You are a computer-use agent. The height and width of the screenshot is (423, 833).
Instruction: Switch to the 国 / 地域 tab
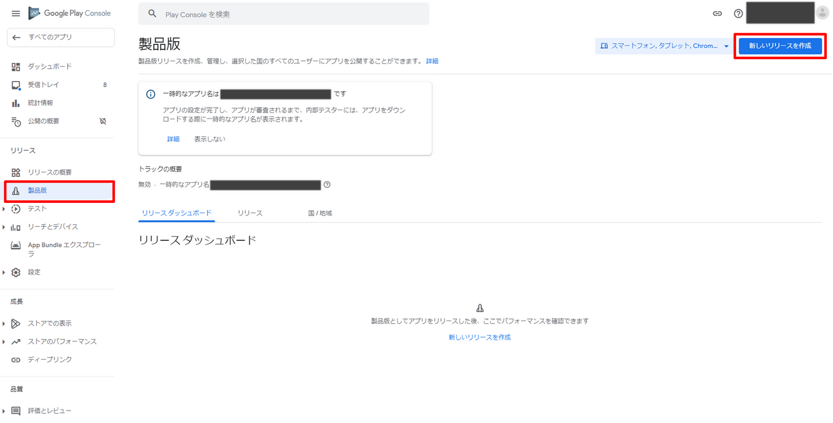(320, 213)
